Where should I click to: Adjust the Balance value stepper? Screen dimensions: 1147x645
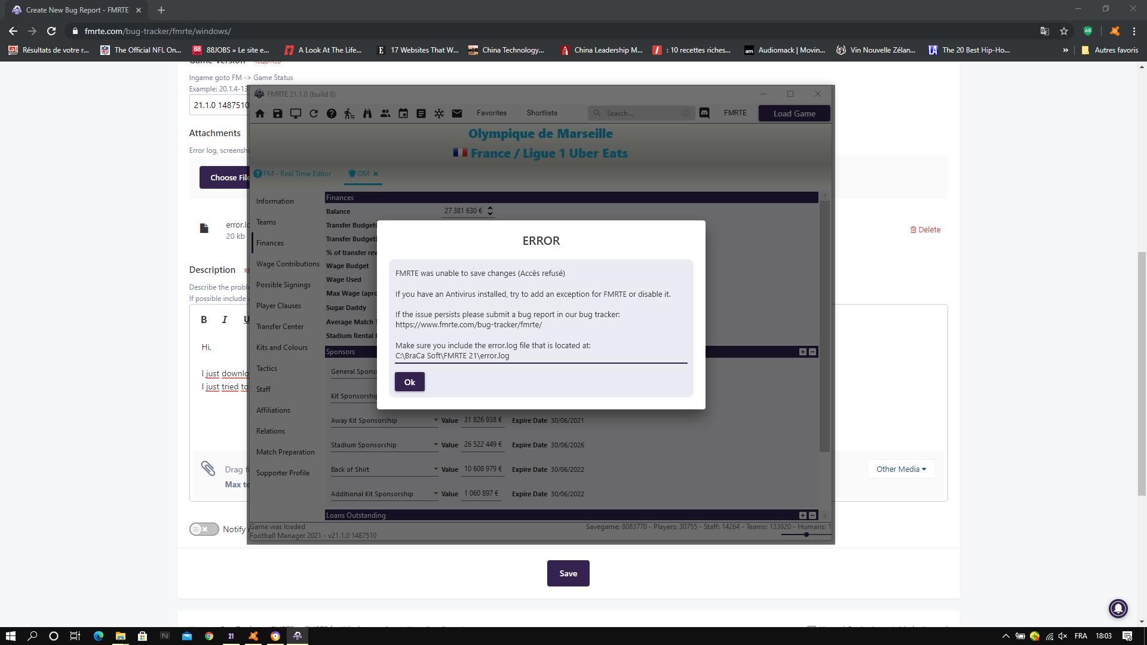pyautogui.click(x=490, y=211)
